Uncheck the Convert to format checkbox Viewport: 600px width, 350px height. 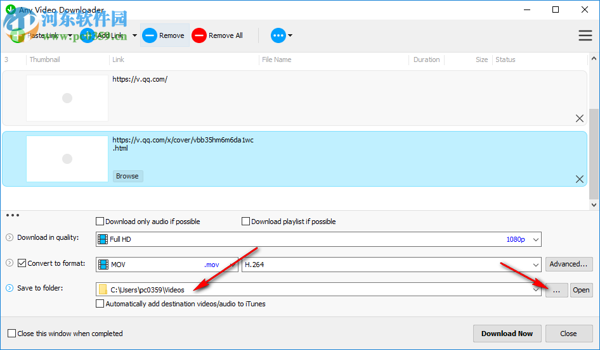22,263
